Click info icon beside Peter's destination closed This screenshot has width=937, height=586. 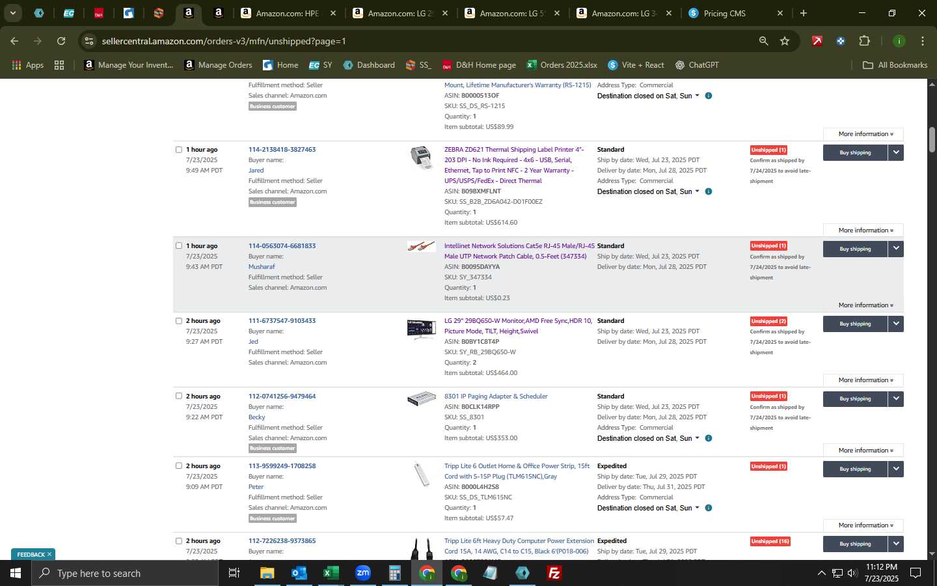tap(709, 508)
